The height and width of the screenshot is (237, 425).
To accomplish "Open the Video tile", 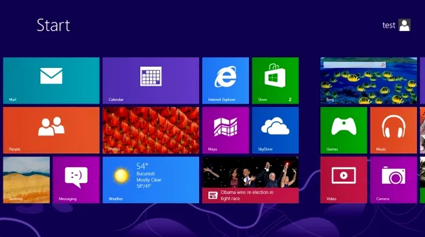I will pyautogui.click(x=344, y=180).
